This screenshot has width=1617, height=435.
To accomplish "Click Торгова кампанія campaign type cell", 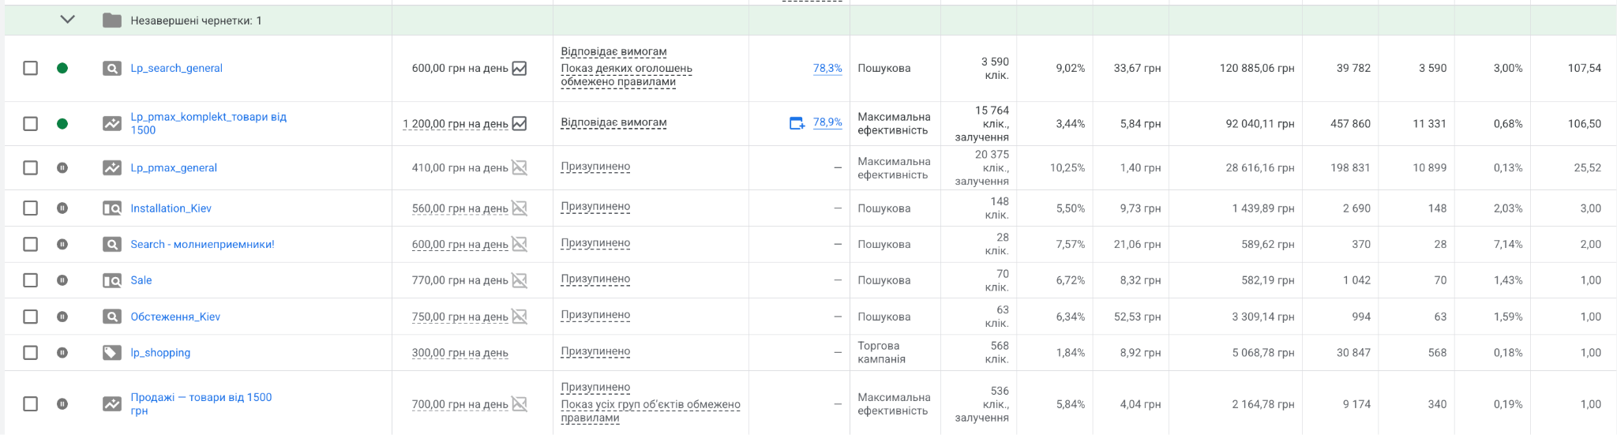I will pos(882,352).
